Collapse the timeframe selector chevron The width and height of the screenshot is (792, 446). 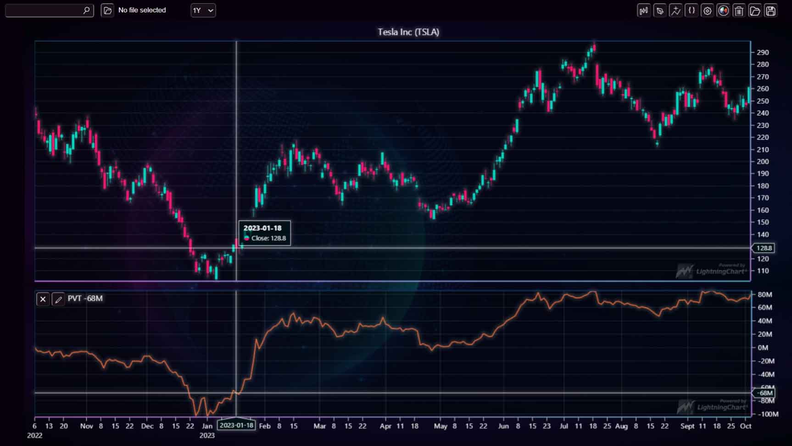[209, 11]
